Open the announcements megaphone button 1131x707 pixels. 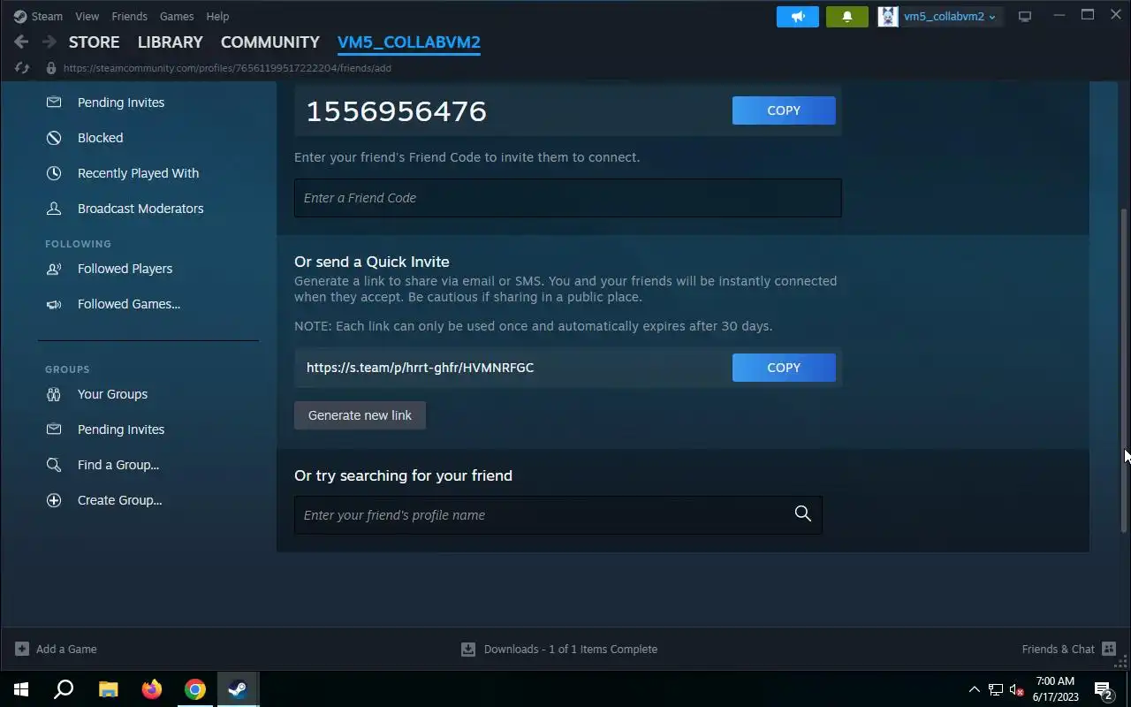798,17
